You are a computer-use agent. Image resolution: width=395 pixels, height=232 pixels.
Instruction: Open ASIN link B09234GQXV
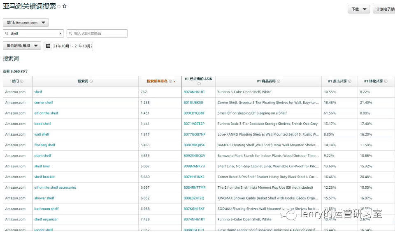(194, 156)
